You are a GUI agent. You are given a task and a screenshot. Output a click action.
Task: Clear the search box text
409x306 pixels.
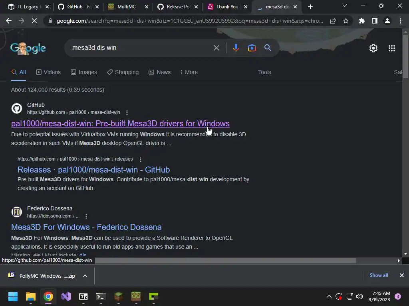(216, 48)
